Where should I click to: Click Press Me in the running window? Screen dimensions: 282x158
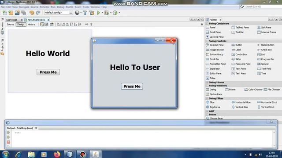pyautogui.click(x=132, y=86)
